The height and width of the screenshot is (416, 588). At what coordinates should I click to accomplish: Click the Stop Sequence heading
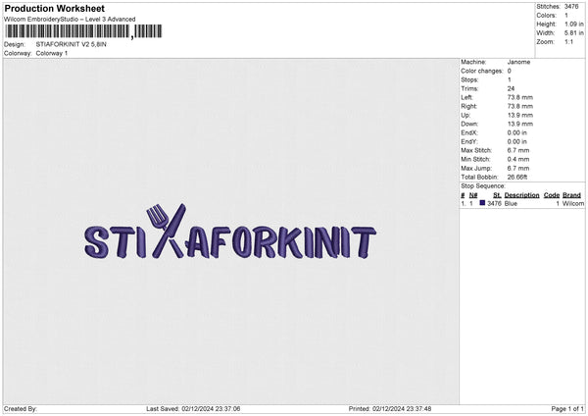[x=483, y=185]
